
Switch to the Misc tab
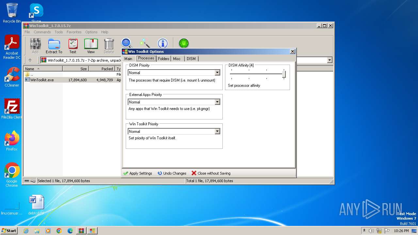click(177, 59)
